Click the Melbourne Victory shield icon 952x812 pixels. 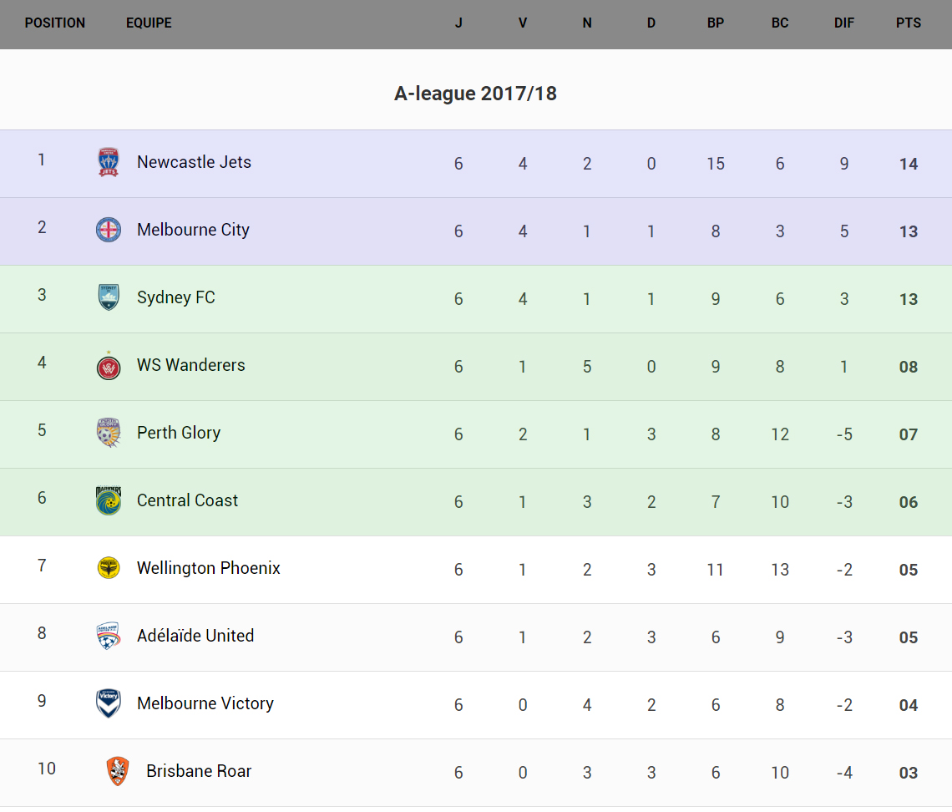coord(109,703)
